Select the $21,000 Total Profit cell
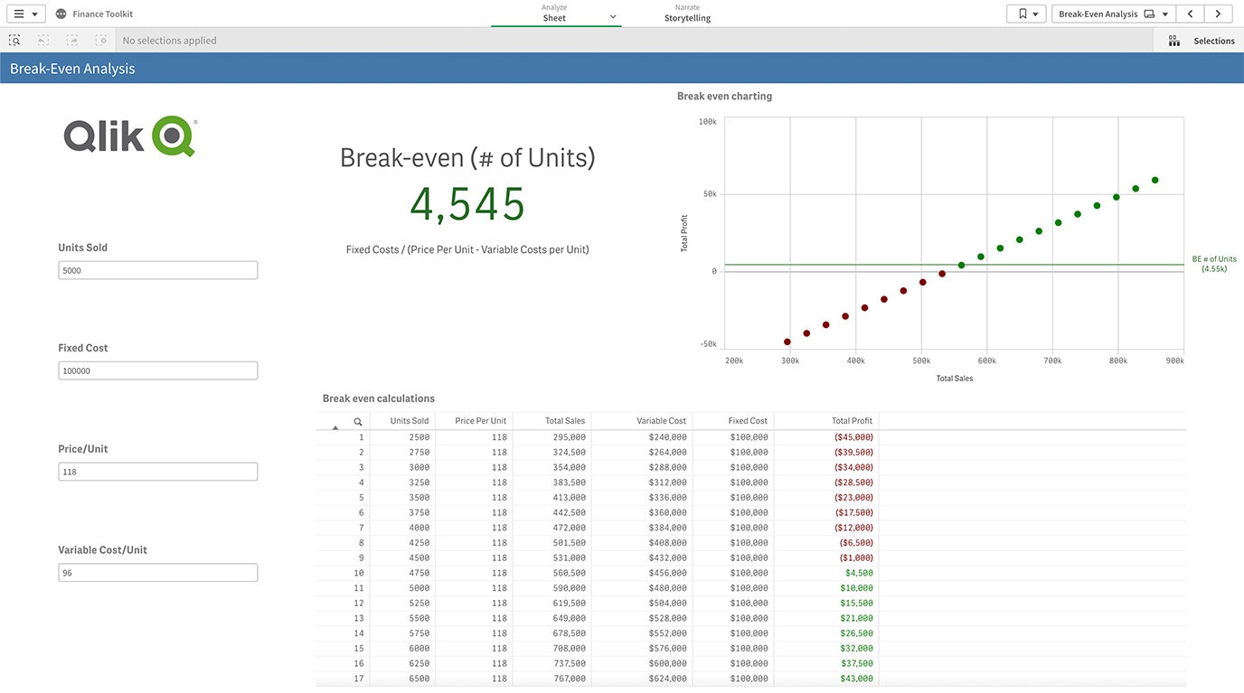This screenshot has width=1244, height=693. click(x=856, y=618)
